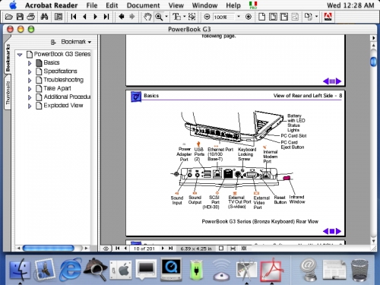Click the Go to Previous View arrow
Screen dimensions: 380x285
coord(122,17)
